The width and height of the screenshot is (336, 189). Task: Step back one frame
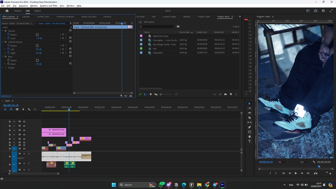290,173
